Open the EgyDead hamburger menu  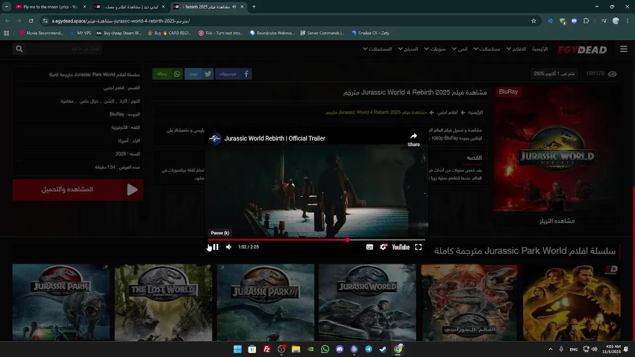click(624, 49)
